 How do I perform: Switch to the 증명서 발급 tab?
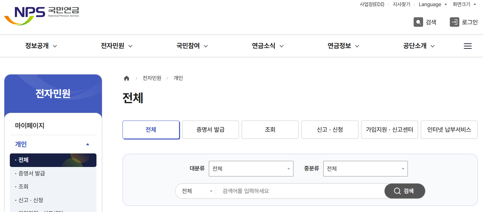210,129
